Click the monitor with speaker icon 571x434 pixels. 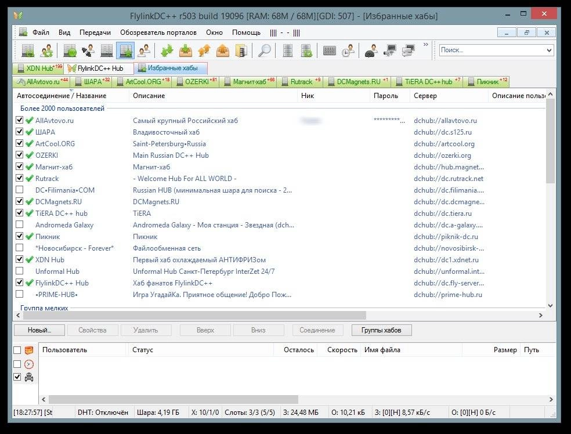pyautogui.click(x=389, y=50)
